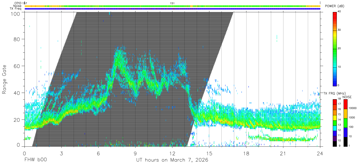
Task: Click the Noise strip row label
Action: tap(18, 6)
